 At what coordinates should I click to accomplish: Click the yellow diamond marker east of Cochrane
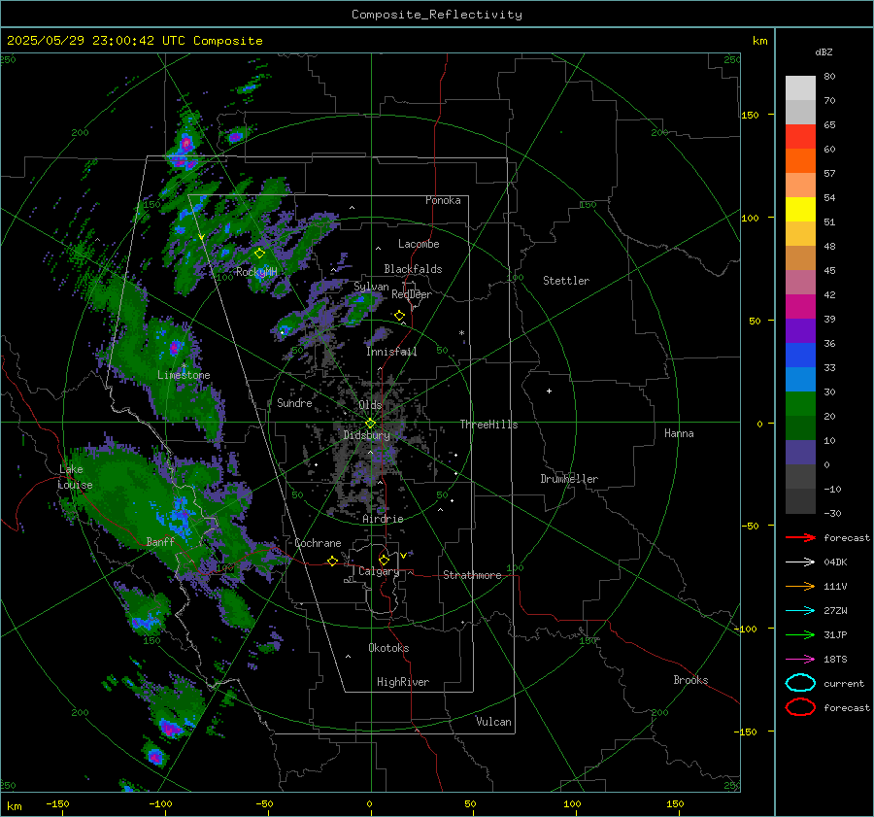[332, 562]
